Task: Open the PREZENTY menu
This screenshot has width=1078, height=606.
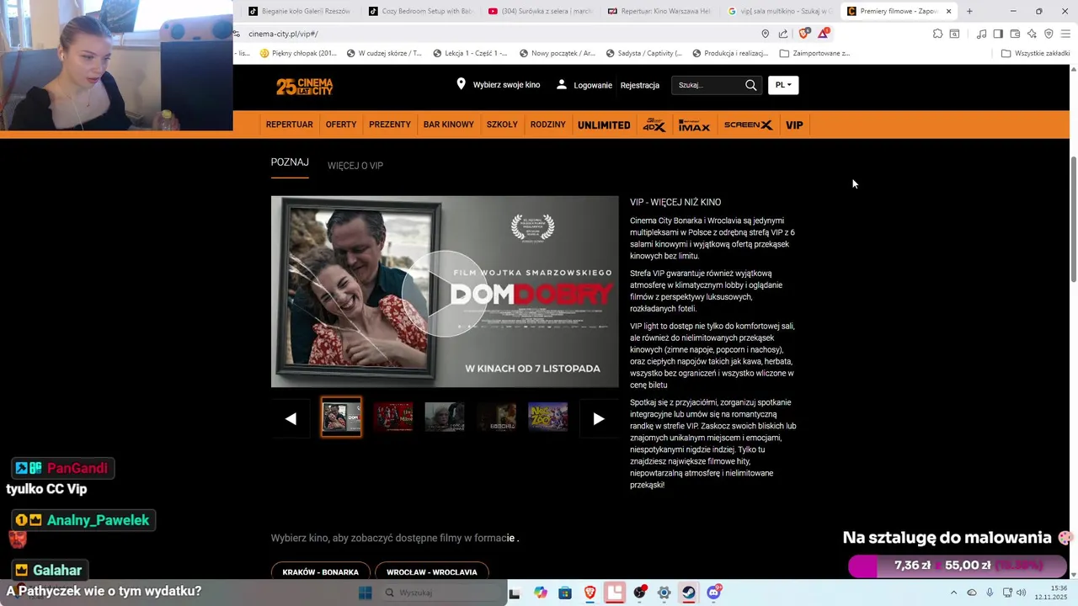Action: [390, 125]
